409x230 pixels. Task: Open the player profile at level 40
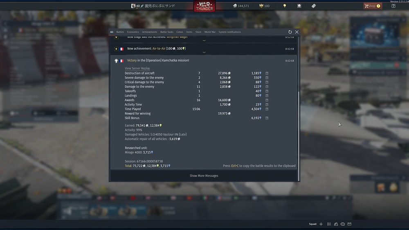pyautogui.click(x=153, y=6)
